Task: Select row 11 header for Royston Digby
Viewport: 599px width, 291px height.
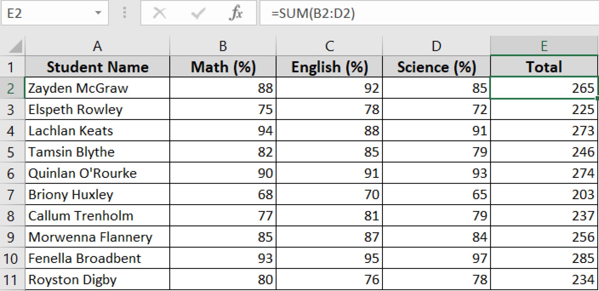Action: click(12, 279)
